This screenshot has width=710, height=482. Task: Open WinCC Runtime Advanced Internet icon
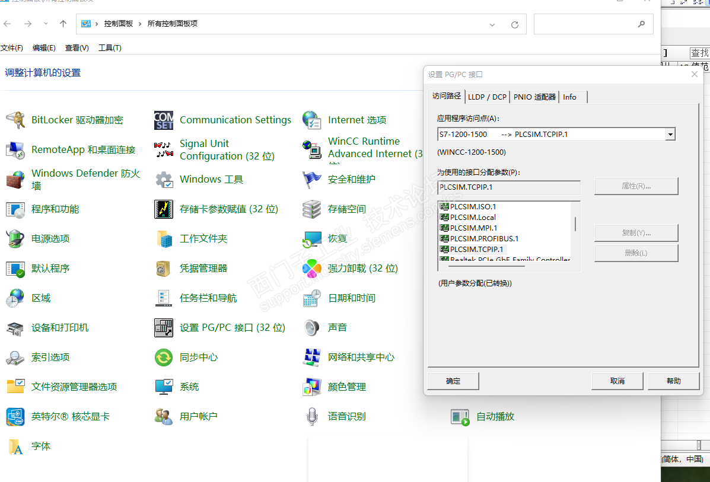(311, 150)
